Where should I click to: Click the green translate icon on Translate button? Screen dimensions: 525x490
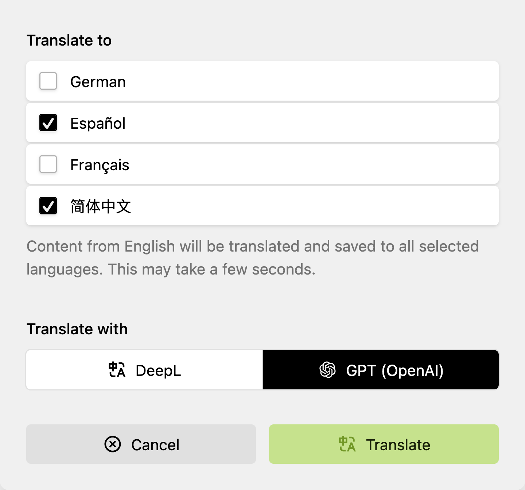tap(347, 444)
